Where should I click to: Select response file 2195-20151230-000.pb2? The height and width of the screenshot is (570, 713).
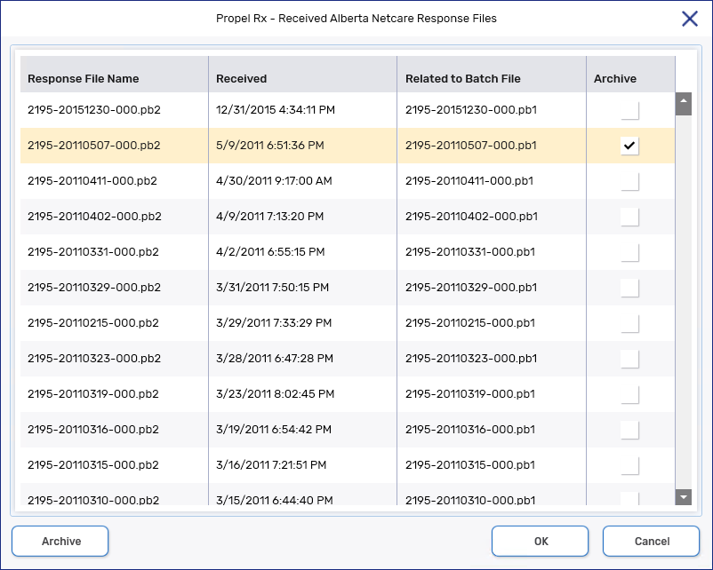(x=94, y=110)
